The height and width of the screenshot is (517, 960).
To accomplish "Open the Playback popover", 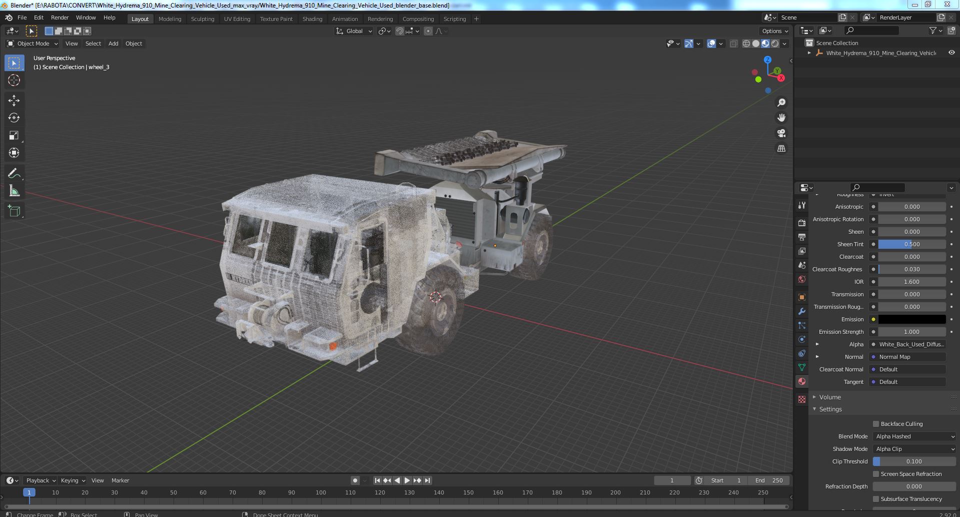I will pos(40,480).
